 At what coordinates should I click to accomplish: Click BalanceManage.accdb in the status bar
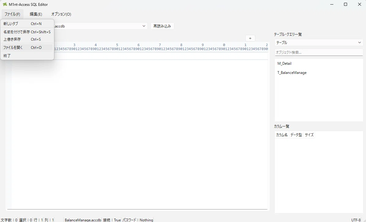click(x=83, y=220)
